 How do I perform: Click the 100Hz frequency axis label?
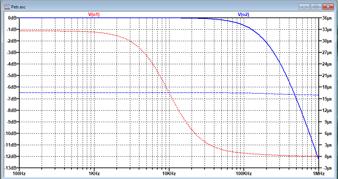[19, 173]
